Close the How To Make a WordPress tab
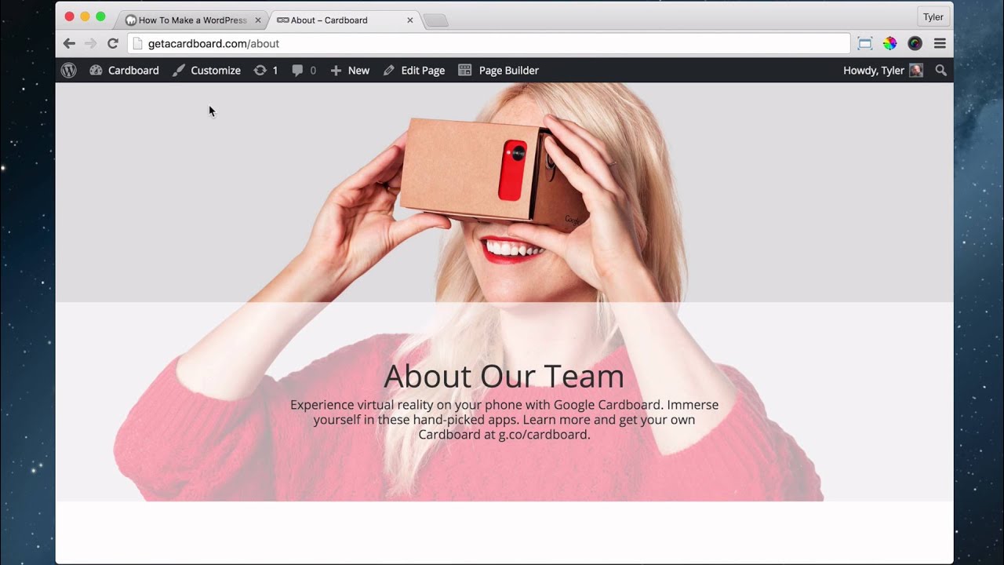This screenshot has width=1004, height=565. point(258,20)
